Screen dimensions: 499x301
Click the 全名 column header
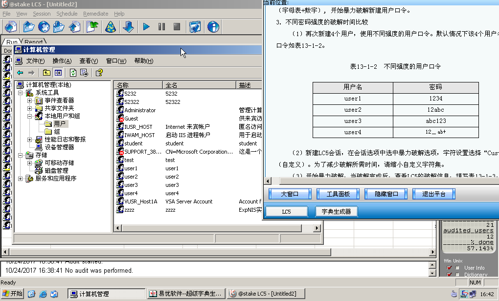click(x=199, y=85)
